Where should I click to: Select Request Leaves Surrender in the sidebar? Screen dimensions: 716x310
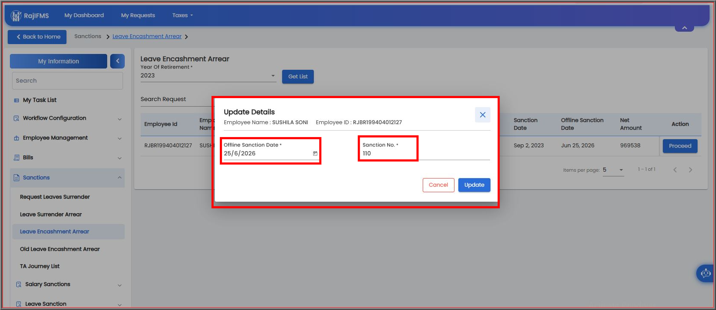pyautogui.click(x=55, y=197)
